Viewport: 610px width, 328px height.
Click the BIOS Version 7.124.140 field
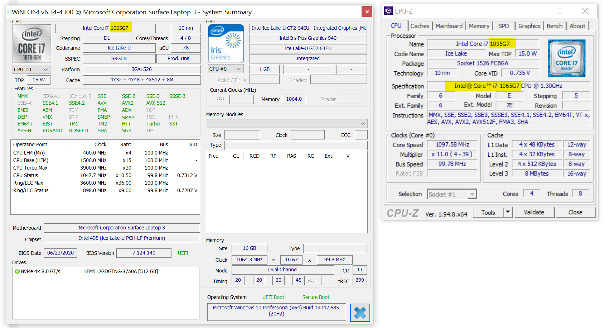coord(144,253)
